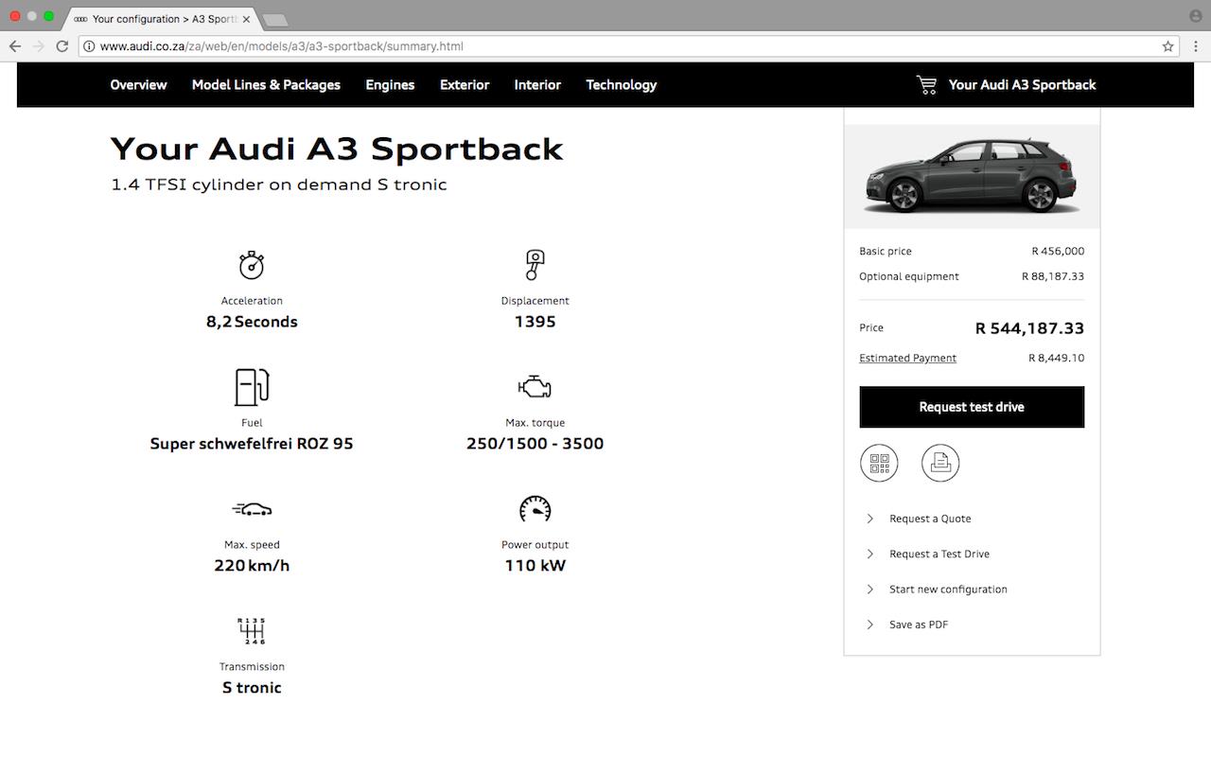This screenshot has height=757, width=1211.
Task: Click the browser forward arrow
Action: pyautogui.click(x=39, y=45)
